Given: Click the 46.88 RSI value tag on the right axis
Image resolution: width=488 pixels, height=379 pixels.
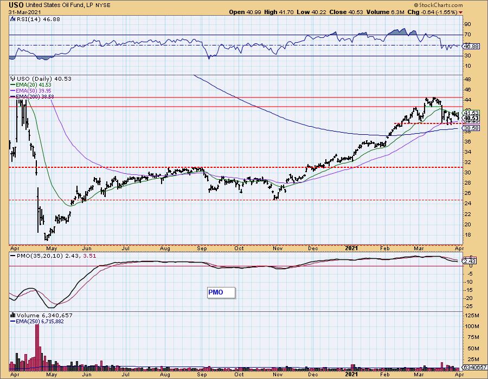Looking at the screenshot, I should pos(471,46).
